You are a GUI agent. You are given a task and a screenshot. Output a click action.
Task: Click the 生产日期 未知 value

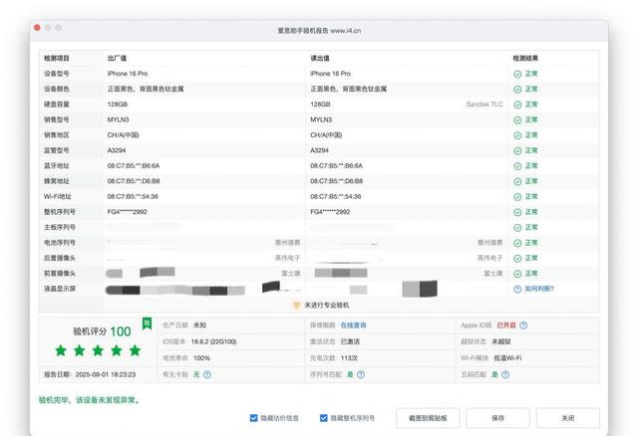click(x=199, y=326)
